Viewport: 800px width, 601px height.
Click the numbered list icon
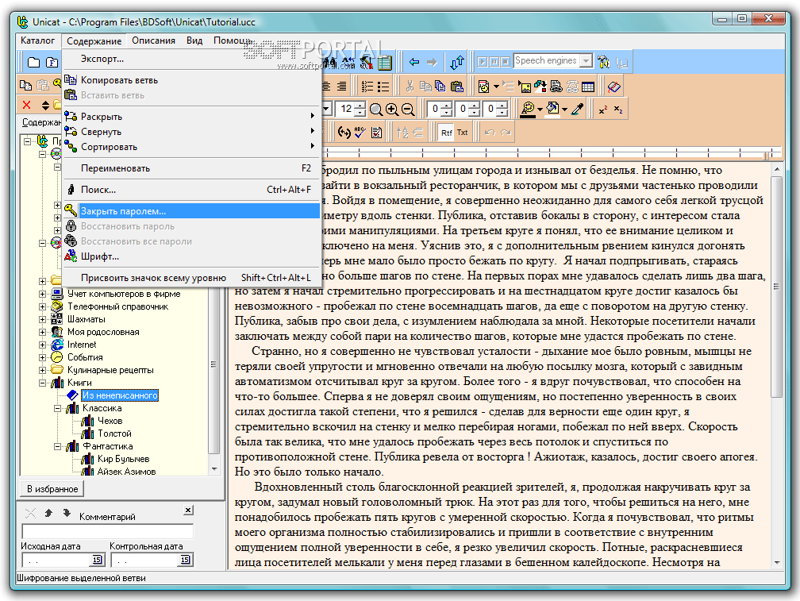tap(367, 87)
